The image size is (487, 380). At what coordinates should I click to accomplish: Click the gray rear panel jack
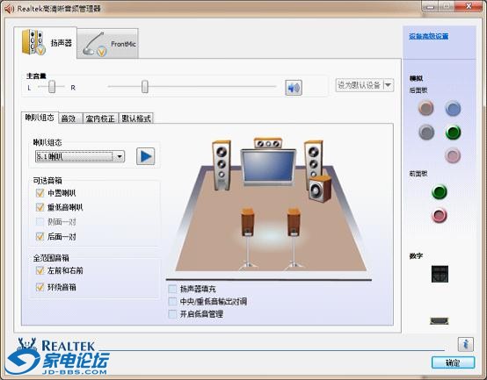(426, 132)
